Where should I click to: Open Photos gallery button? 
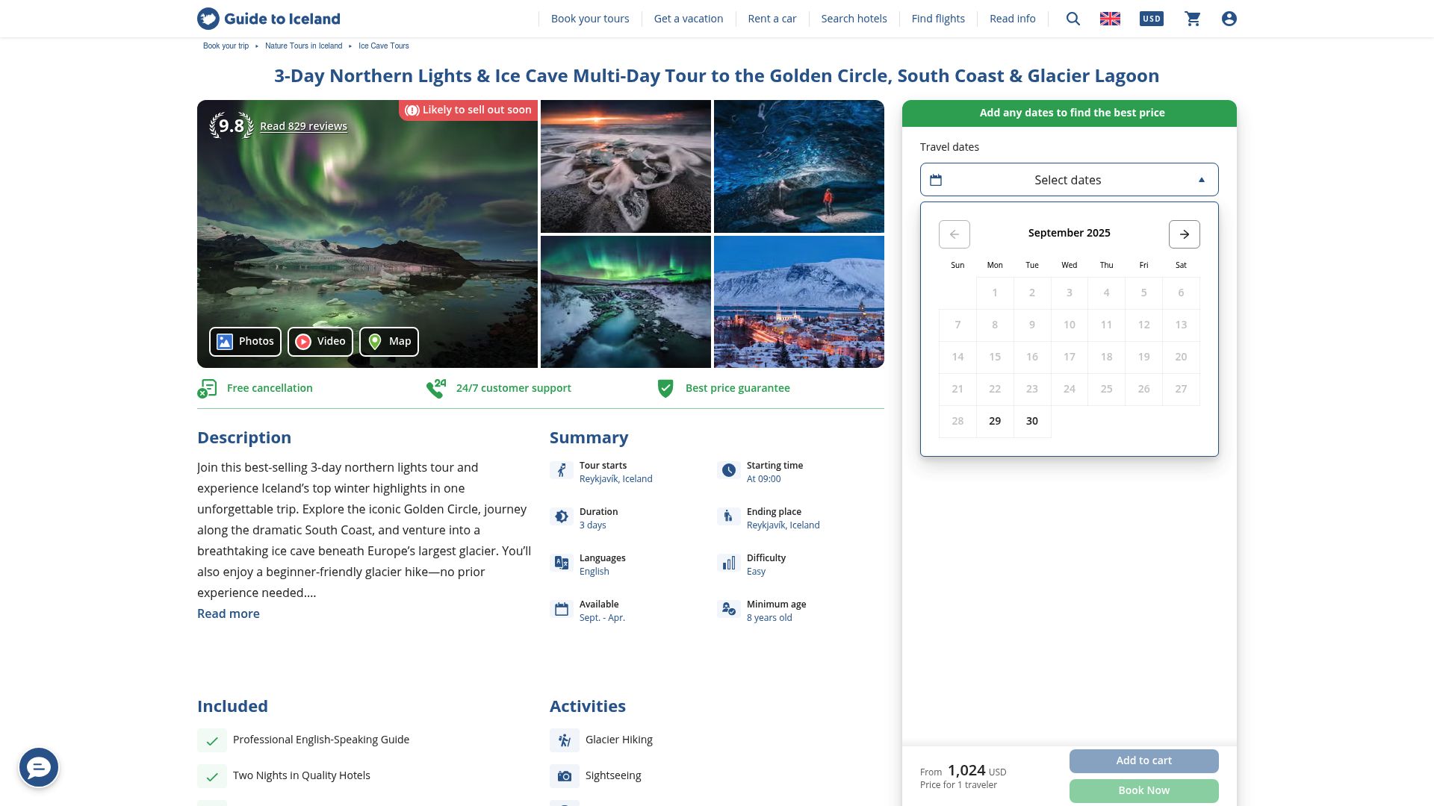(x=245, y=342)
